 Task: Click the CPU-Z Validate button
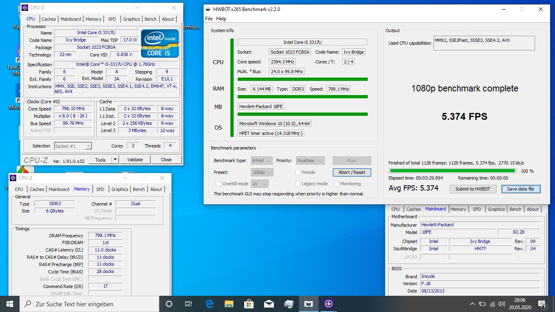pos(135,160)
